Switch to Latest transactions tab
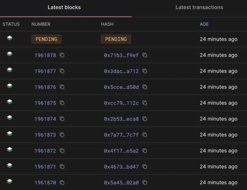Image resolution: width=247 pixels, height=190 pixels. tap(199, 7)
